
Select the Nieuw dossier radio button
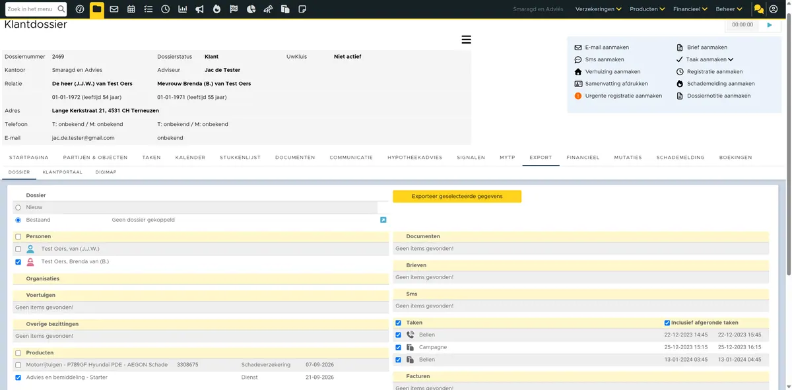18,207
